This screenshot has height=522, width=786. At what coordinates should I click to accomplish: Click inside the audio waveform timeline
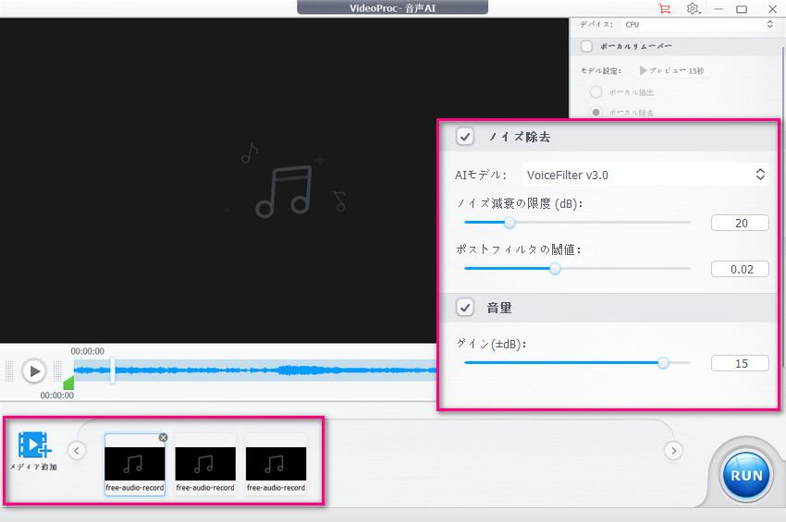(255, 370)
